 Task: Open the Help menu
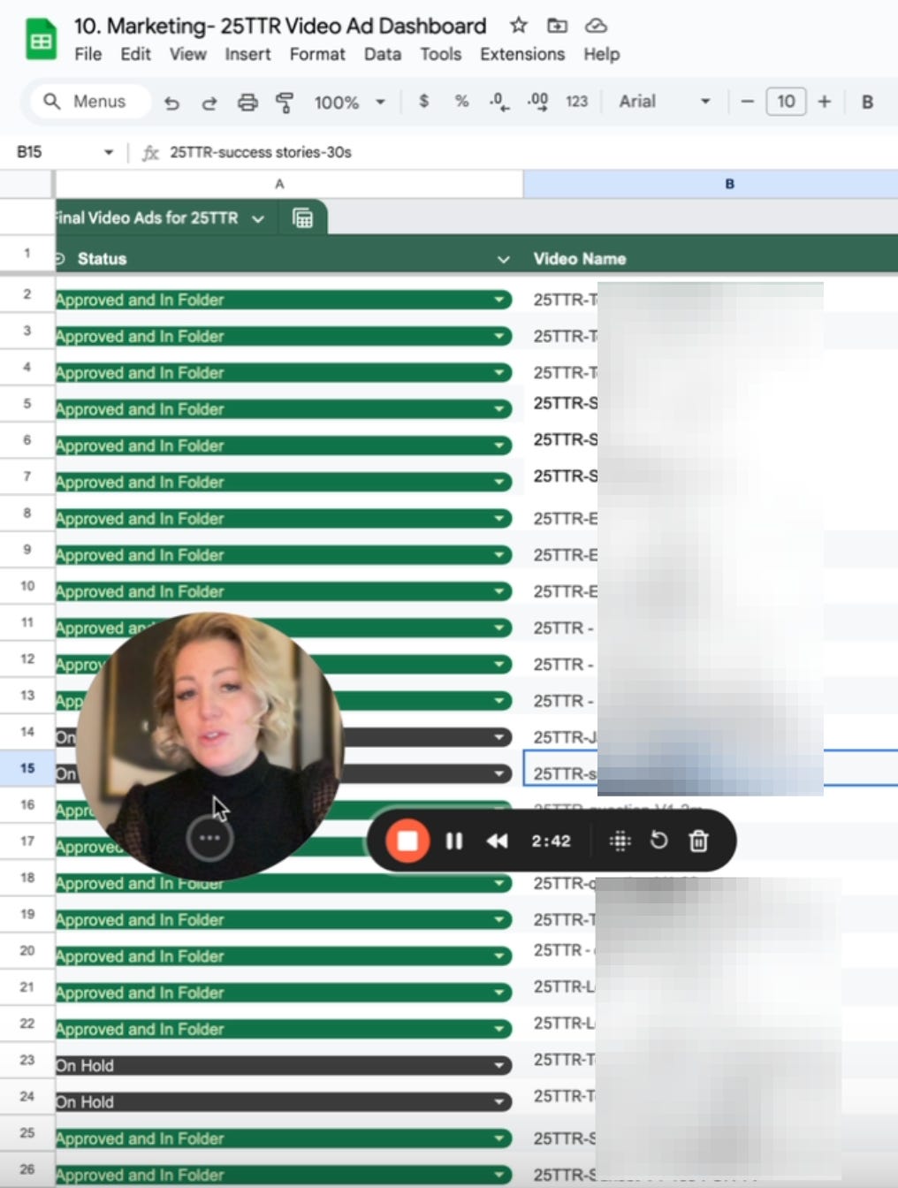601,54
